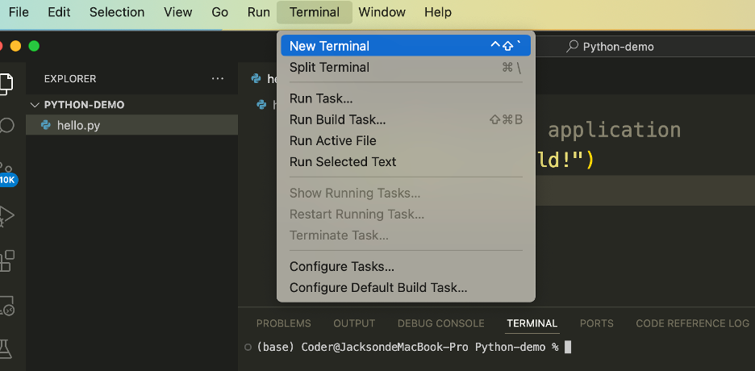Click the Explorer more actions ellipsis
Screen dimensions: 755x371
tap(217, 79)
